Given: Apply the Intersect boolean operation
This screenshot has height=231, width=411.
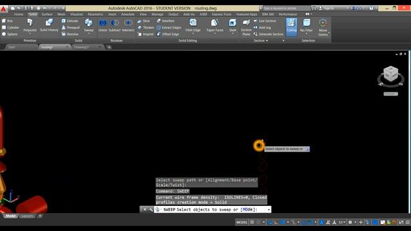Looking at the screenshot, I should 128,25.
